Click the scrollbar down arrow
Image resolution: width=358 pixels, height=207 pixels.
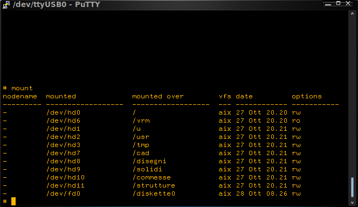pyautogui.click(x=352, y=203)
